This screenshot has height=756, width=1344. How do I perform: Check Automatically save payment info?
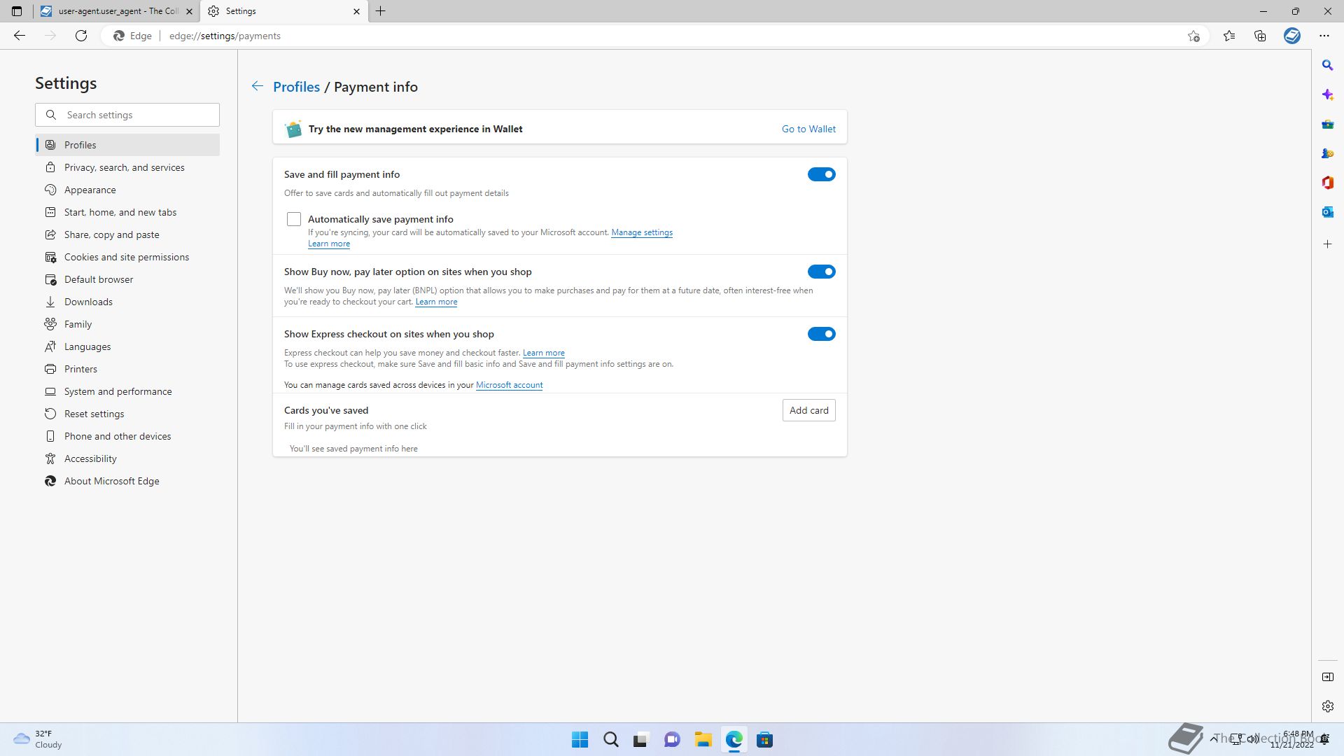pos(294,219)
